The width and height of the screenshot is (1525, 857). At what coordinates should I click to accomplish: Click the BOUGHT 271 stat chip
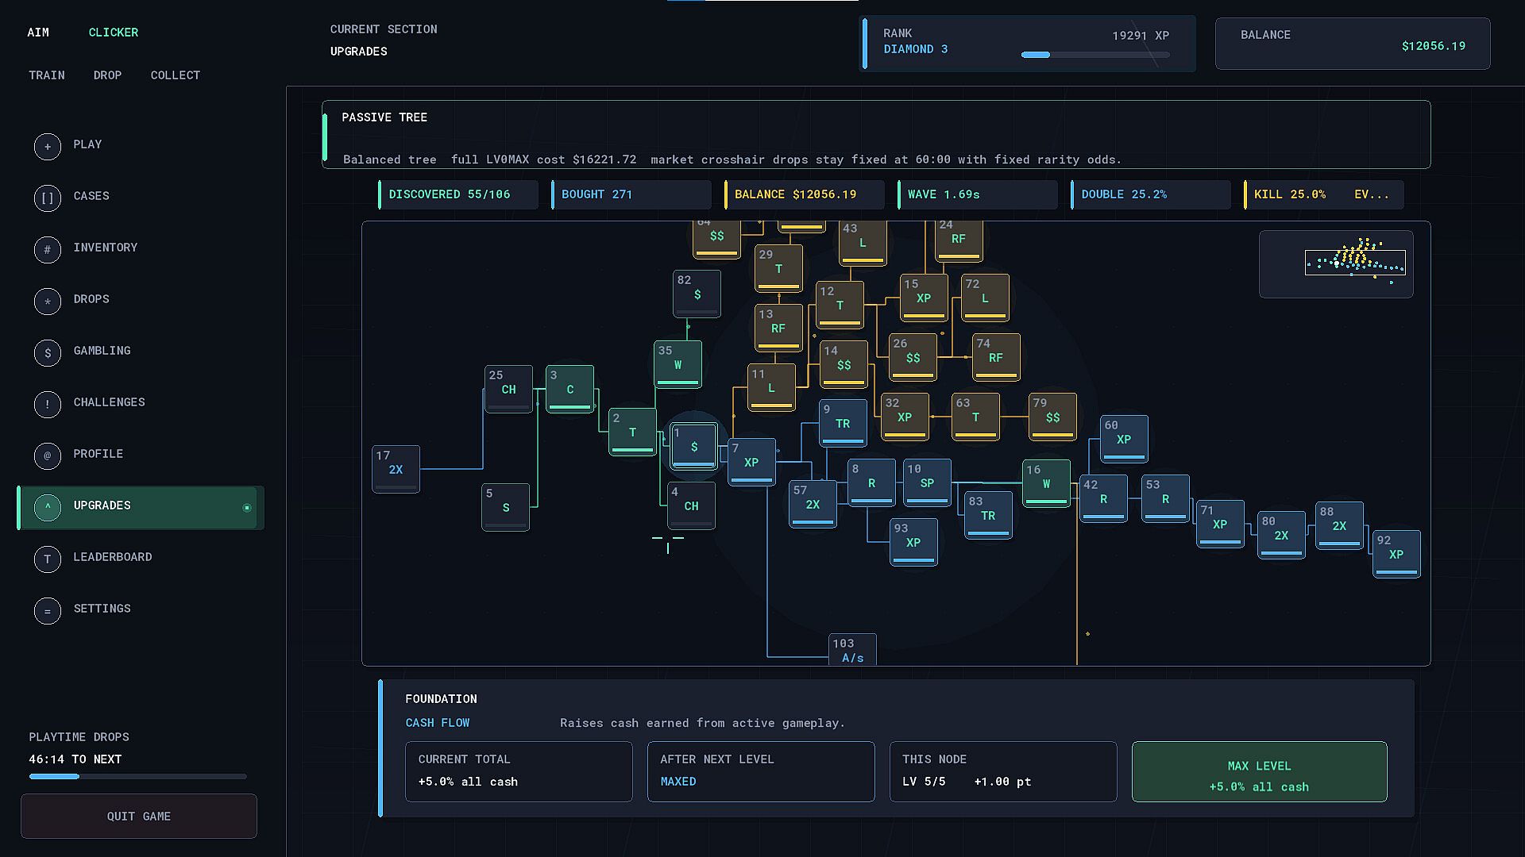click(631, 194)
